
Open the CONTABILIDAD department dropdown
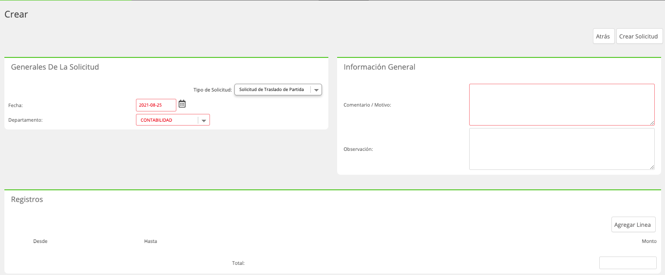[173, 120]
